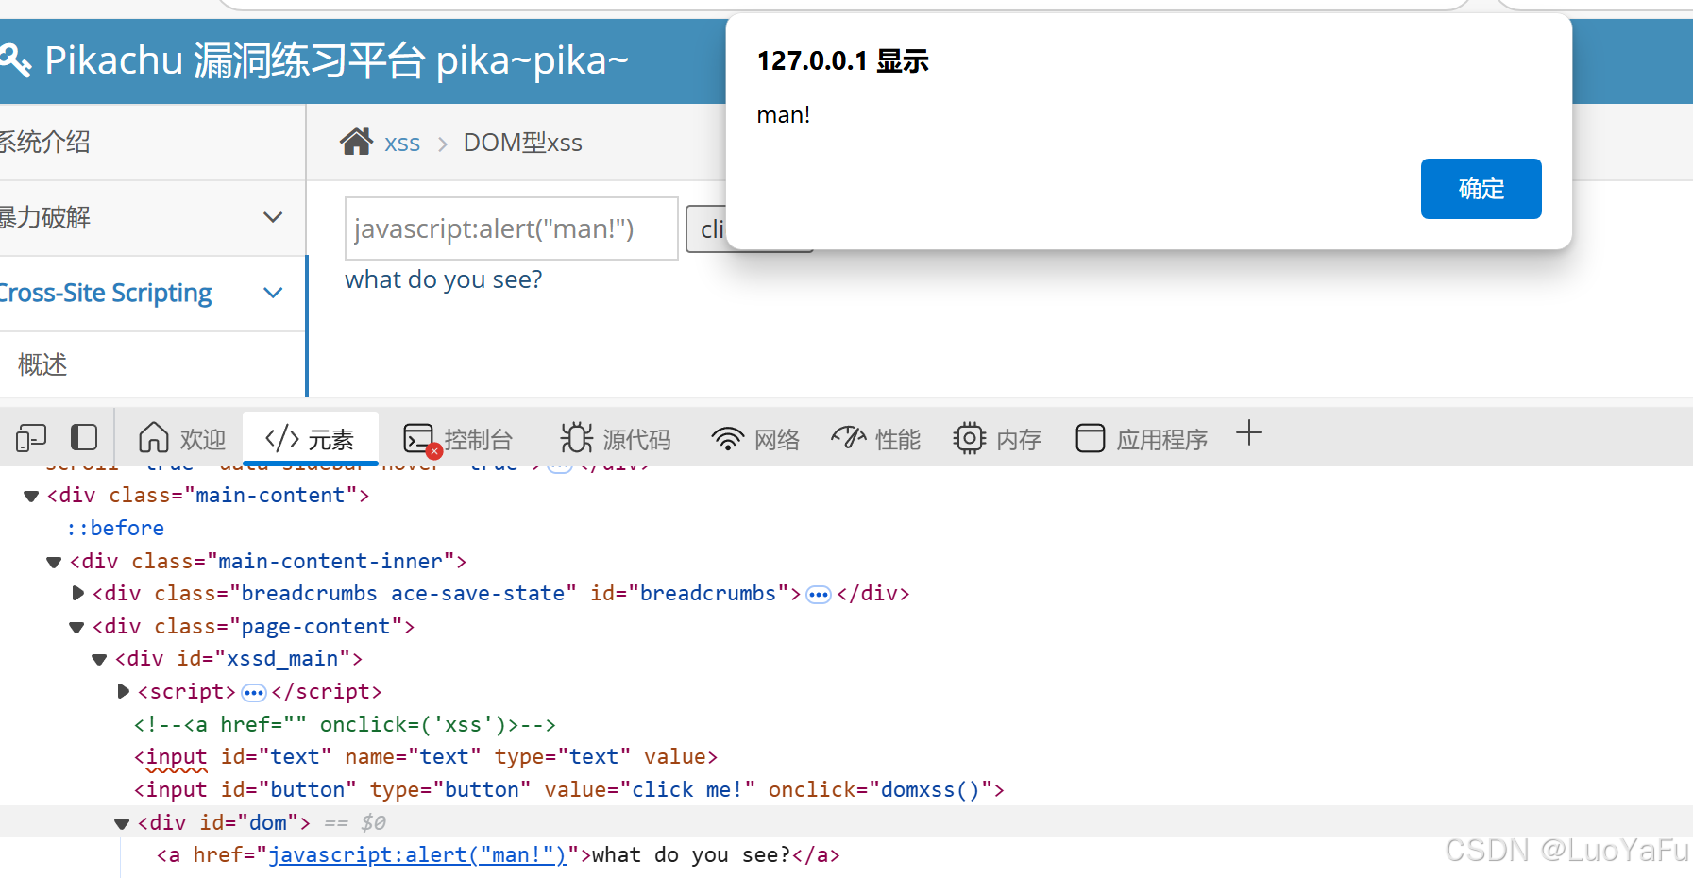Click the 'man!' alert message text
This screenshot has height=878, width=1693.
(x=784, y=115)
